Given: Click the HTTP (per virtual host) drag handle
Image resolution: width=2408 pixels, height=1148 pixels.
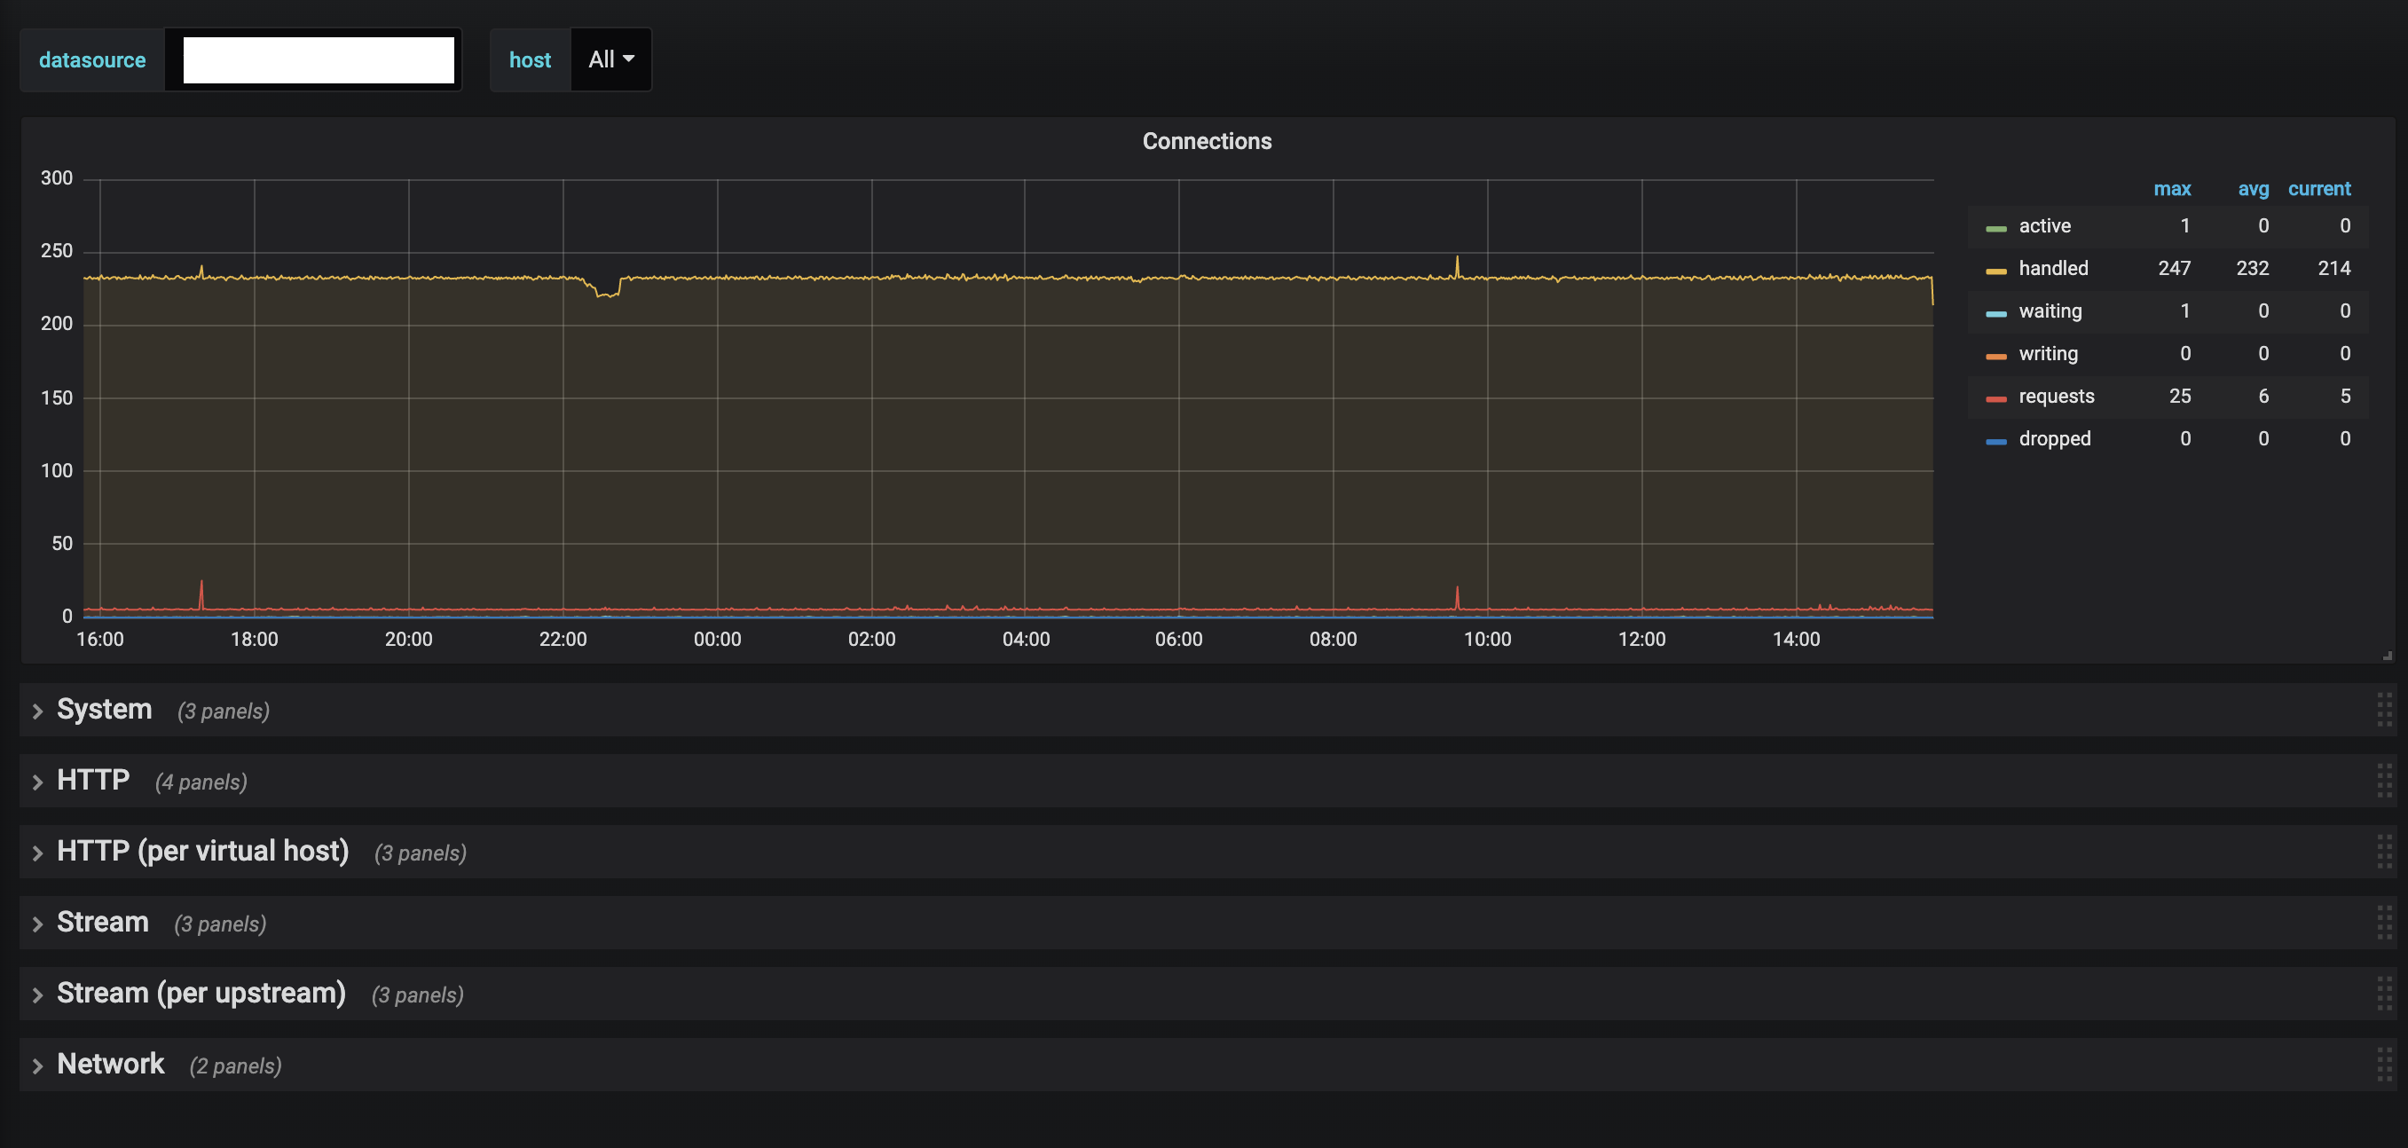Looking at the screenshot, I should click(2384, 853).
